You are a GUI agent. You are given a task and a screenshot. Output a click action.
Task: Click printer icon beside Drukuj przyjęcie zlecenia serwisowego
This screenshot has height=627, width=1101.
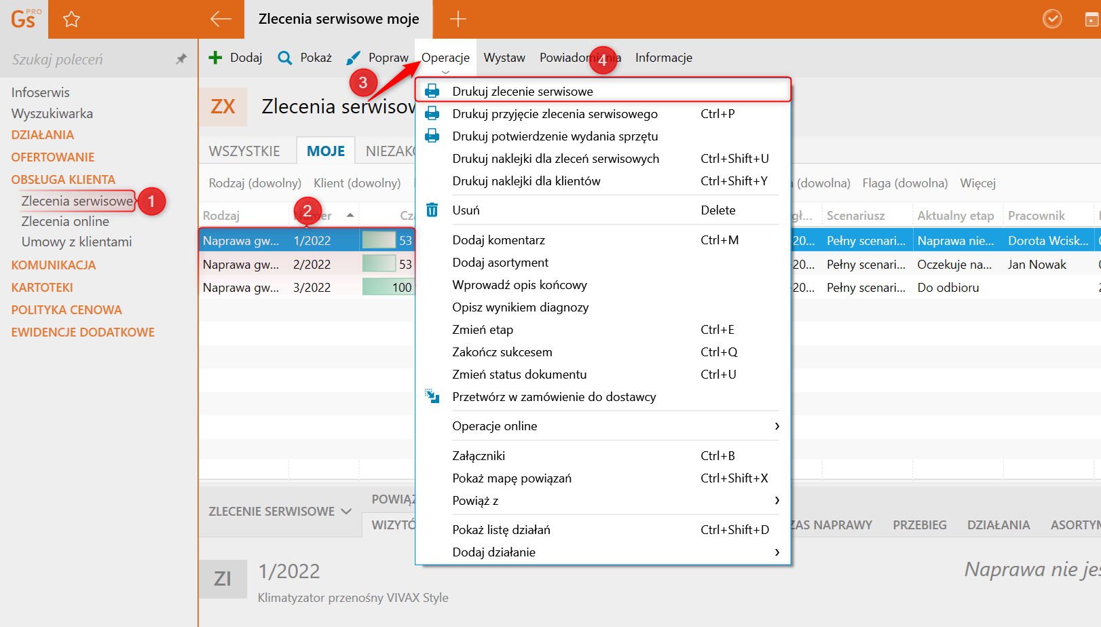click(432, 113)
